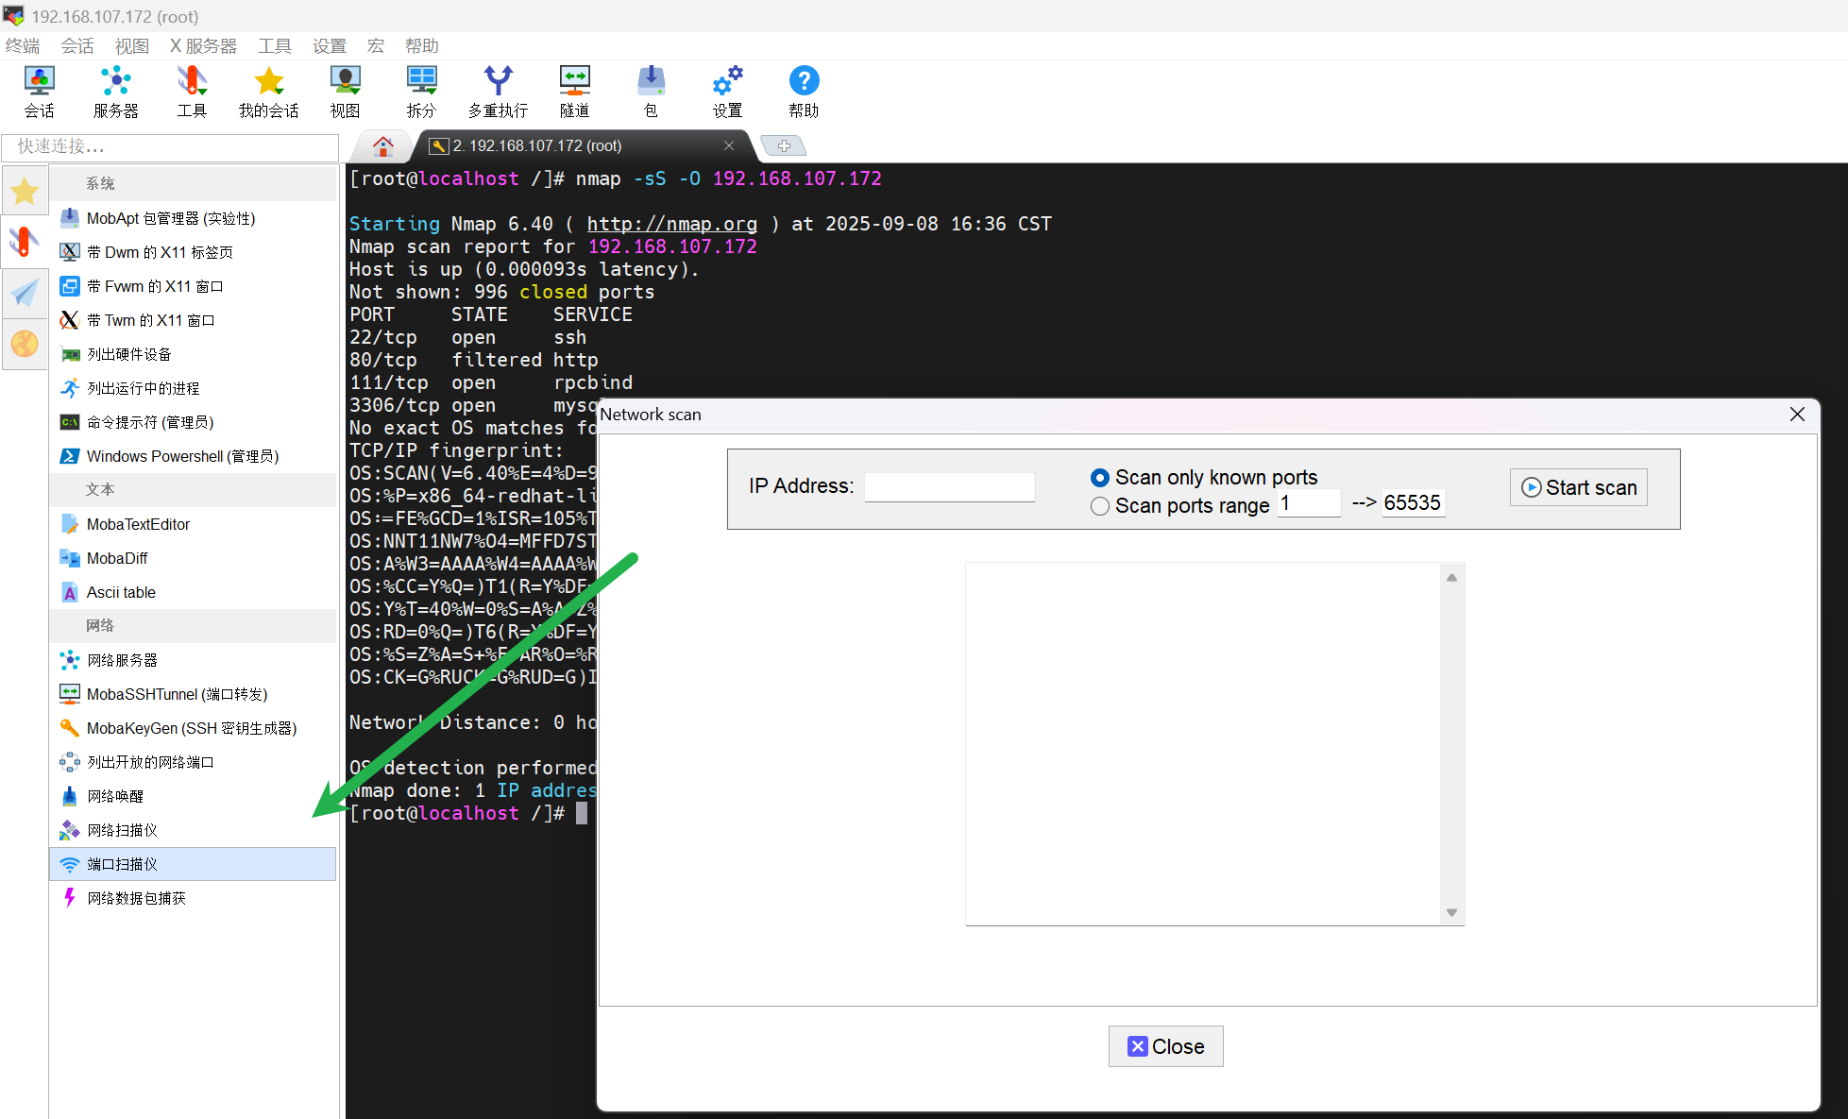Open MobaSSHTunnel (端口转发)
This screenshot has height=1119, width=1848.
pyautogui.click(x=194, y=694)
